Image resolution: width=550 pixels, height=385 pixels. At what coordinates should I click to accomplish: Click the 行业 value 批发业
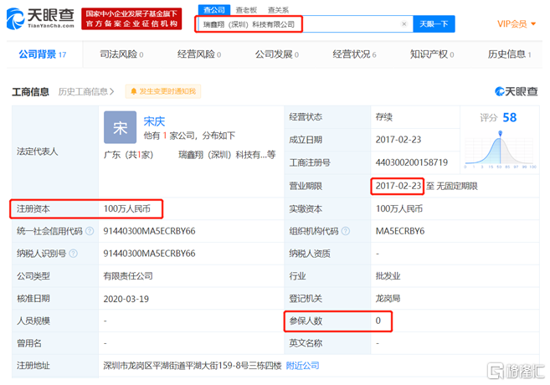pos(388,276)
